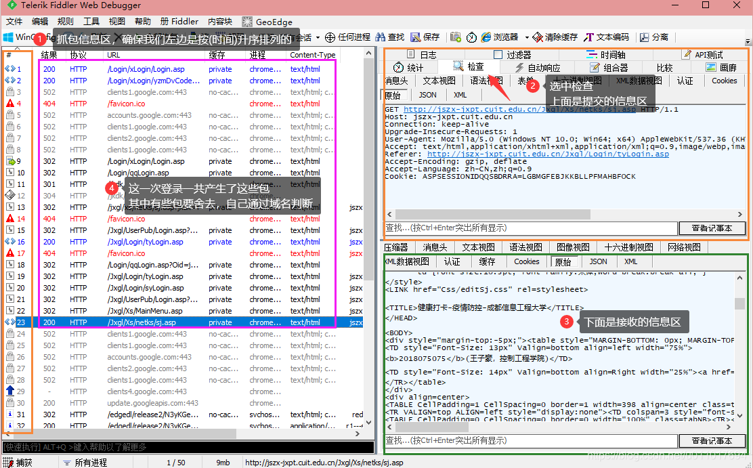This screenshot has width=753, height=468.
Task: Click the Any Process (任何进程) target icon
Action: click(330, 37)
